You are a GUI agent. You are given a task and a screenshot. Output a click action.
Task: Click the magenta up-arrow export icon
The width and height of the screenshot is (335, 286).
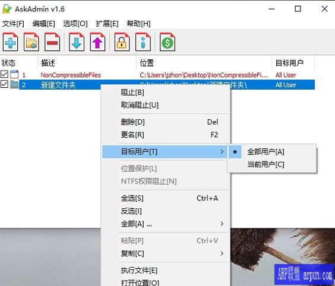(97, 42)
